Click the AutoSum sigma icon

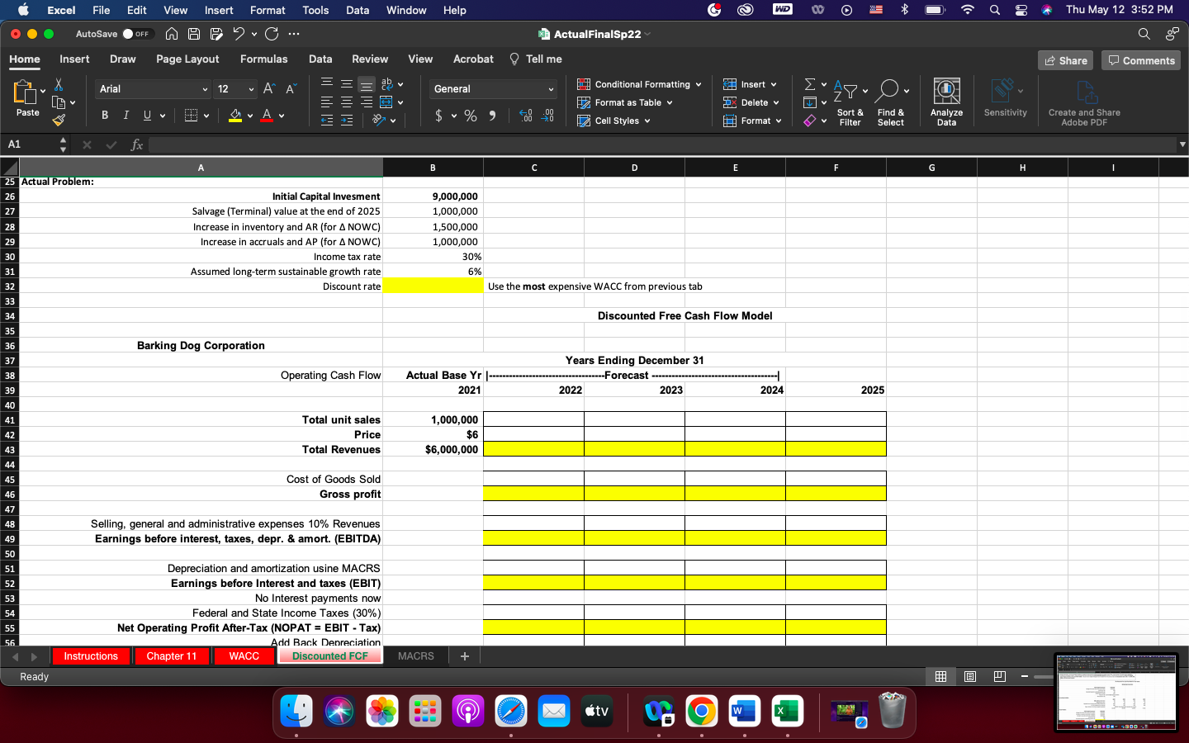coord(810,84)
